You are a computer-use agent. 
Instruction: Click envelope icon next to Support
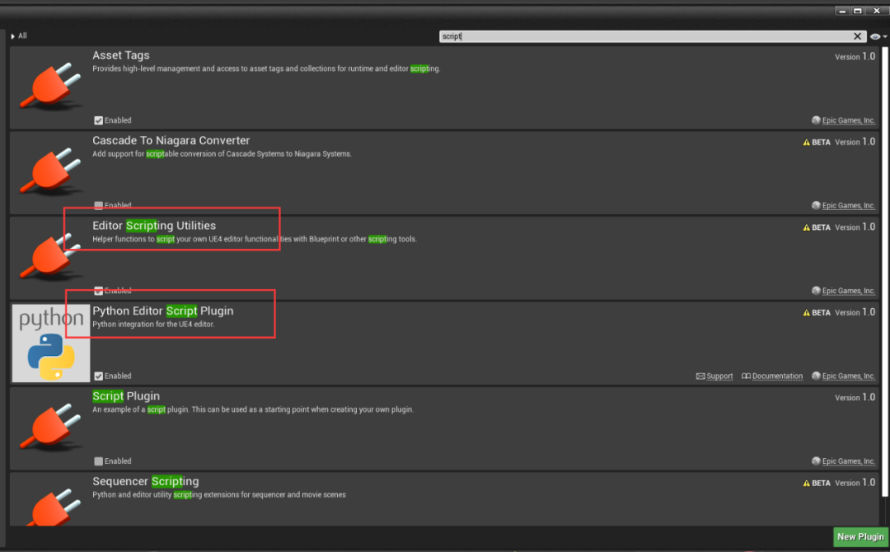[x=700, y=377]
